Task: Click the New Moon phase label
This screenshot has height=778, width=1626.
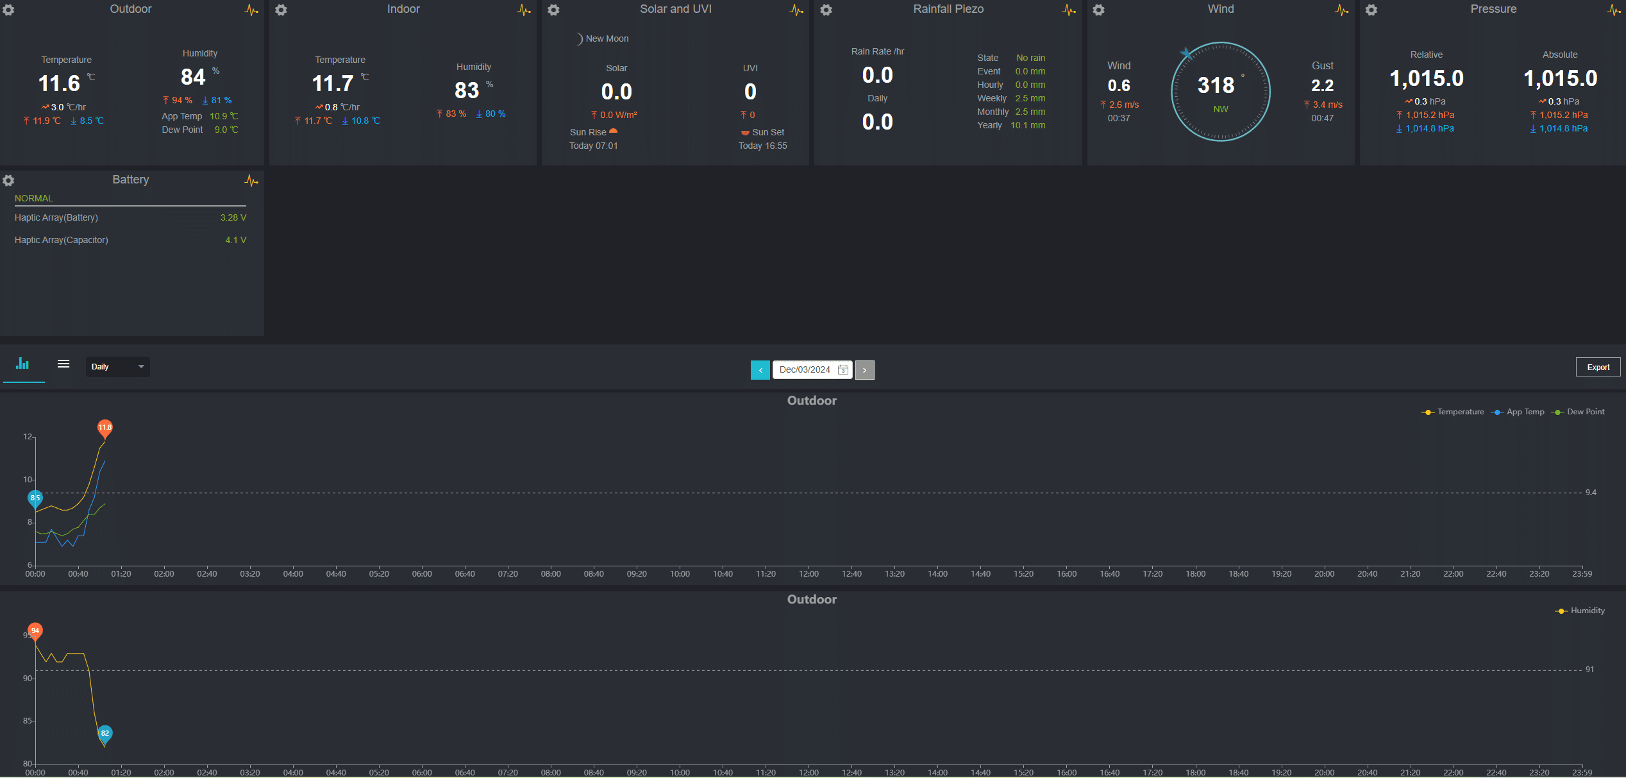Action: [x=607, y=39]
